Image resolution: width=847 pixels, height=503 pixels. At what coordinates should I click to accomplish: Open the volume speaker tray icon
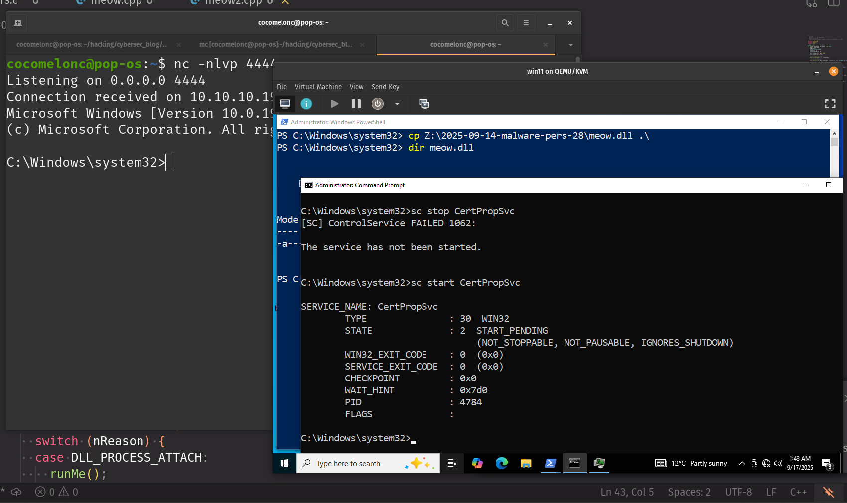778,463
